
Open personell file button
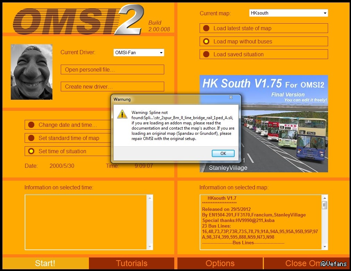point(112,69)
